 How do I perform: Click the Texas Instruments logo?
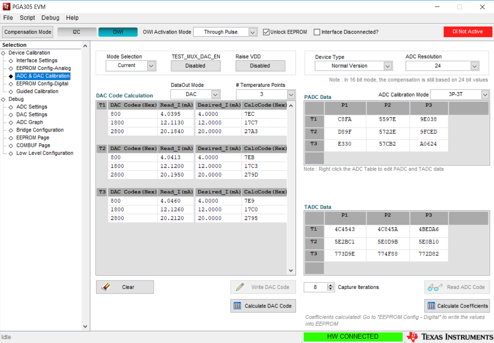tap(450, 337)
